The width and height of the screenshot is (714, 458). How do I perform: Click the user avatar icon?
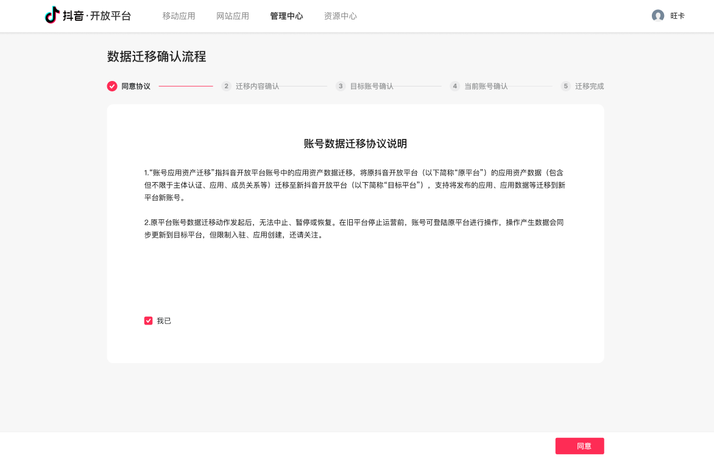[657, 16]
